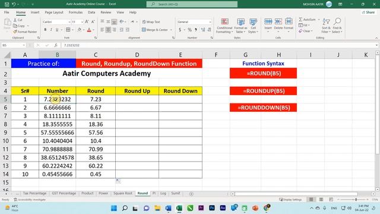Expand the General number format dropdown
Image resolution: width=380 pixels, height=214 pixels.
pyautogui.click(x=210, y=22)
